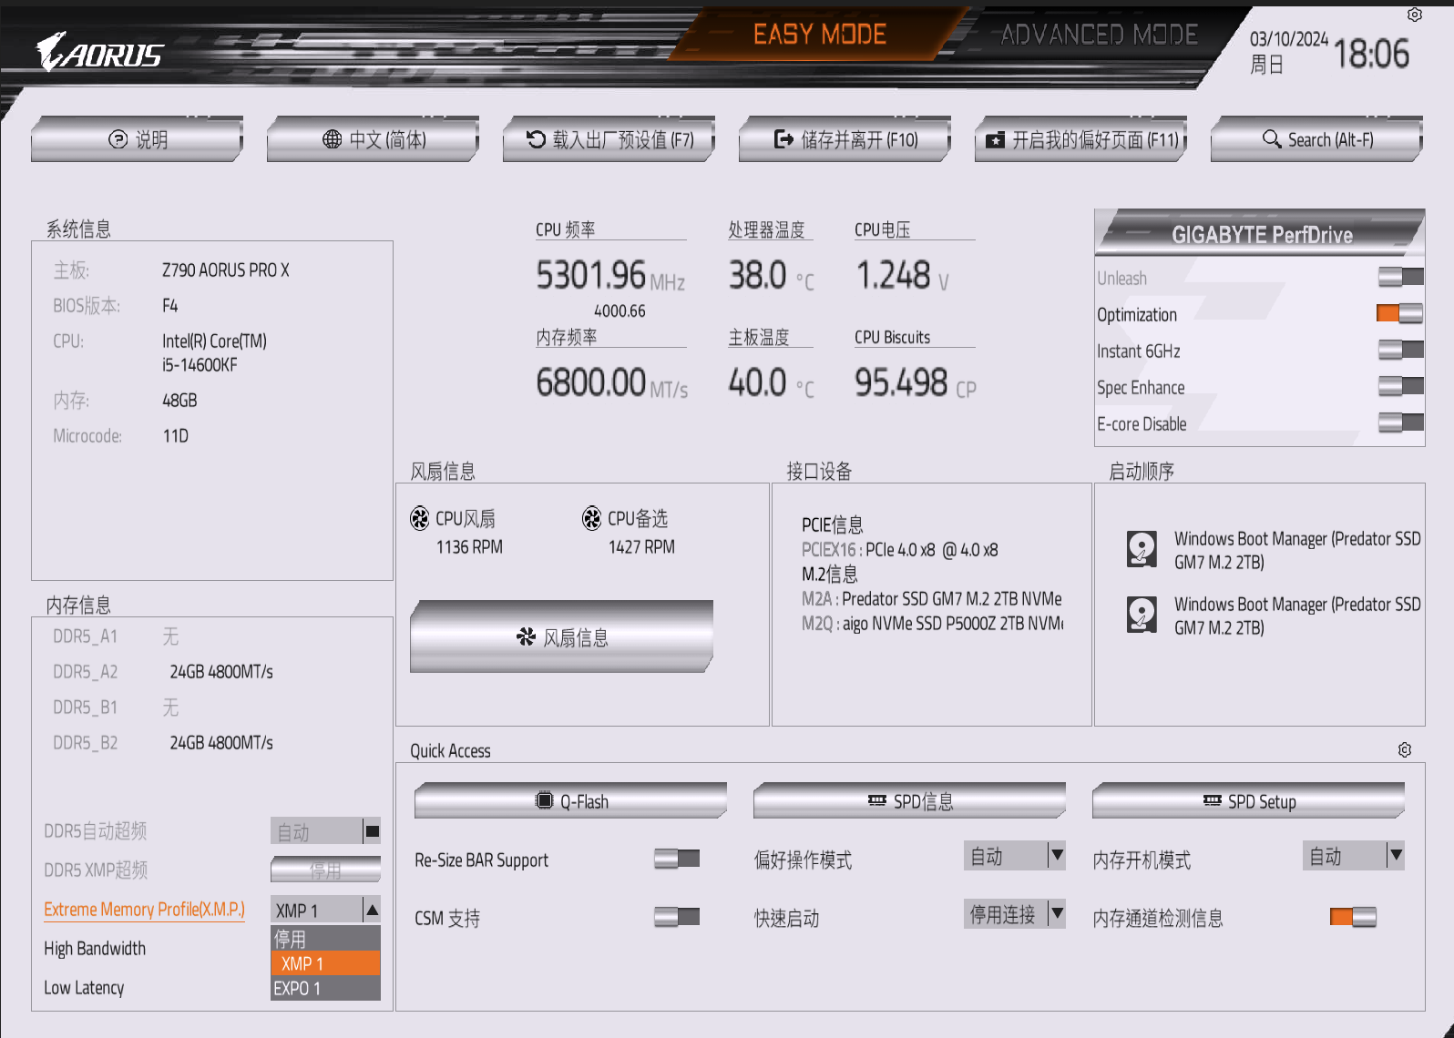
Task: Launch the Q-Flash utility button
Action: click(570, 800)
